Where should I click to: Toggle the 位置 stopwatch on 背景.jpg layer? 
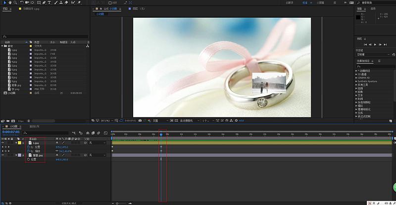pyautogui.click(x=28, y=159)
